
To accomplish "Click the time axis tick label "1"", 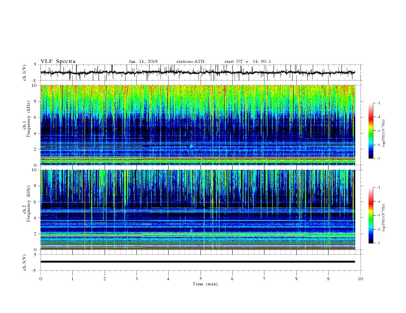I will [72, 279].
